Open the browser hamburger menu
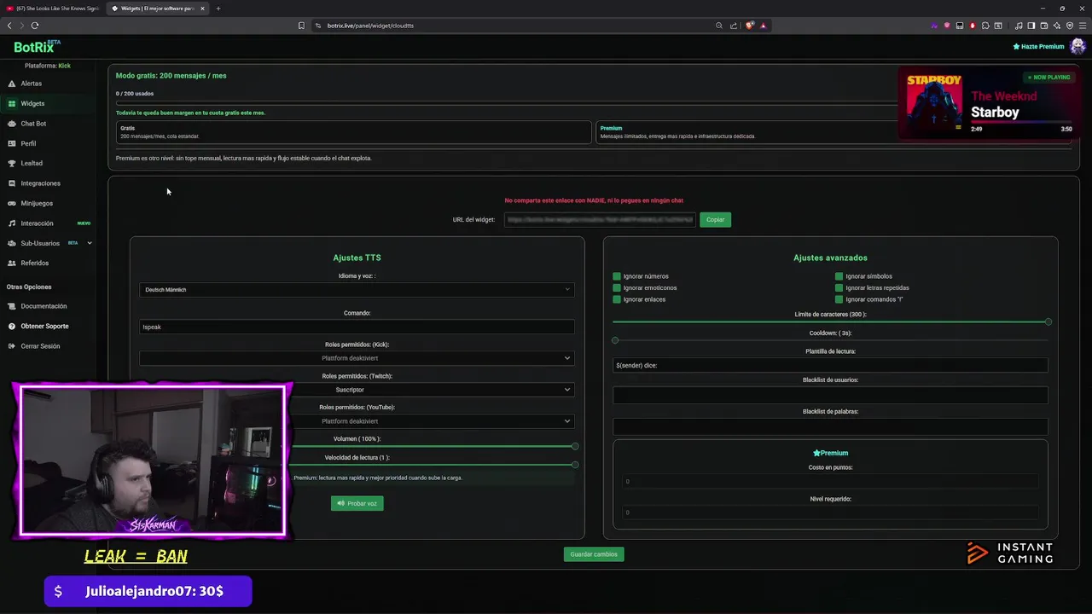1092x614 pixels. click(x=1083, y=26)
